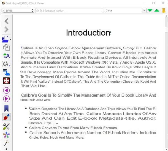Click the Copy pages icon
The height and width of the screenshot is (151, 168).
[x=6, y=47]
